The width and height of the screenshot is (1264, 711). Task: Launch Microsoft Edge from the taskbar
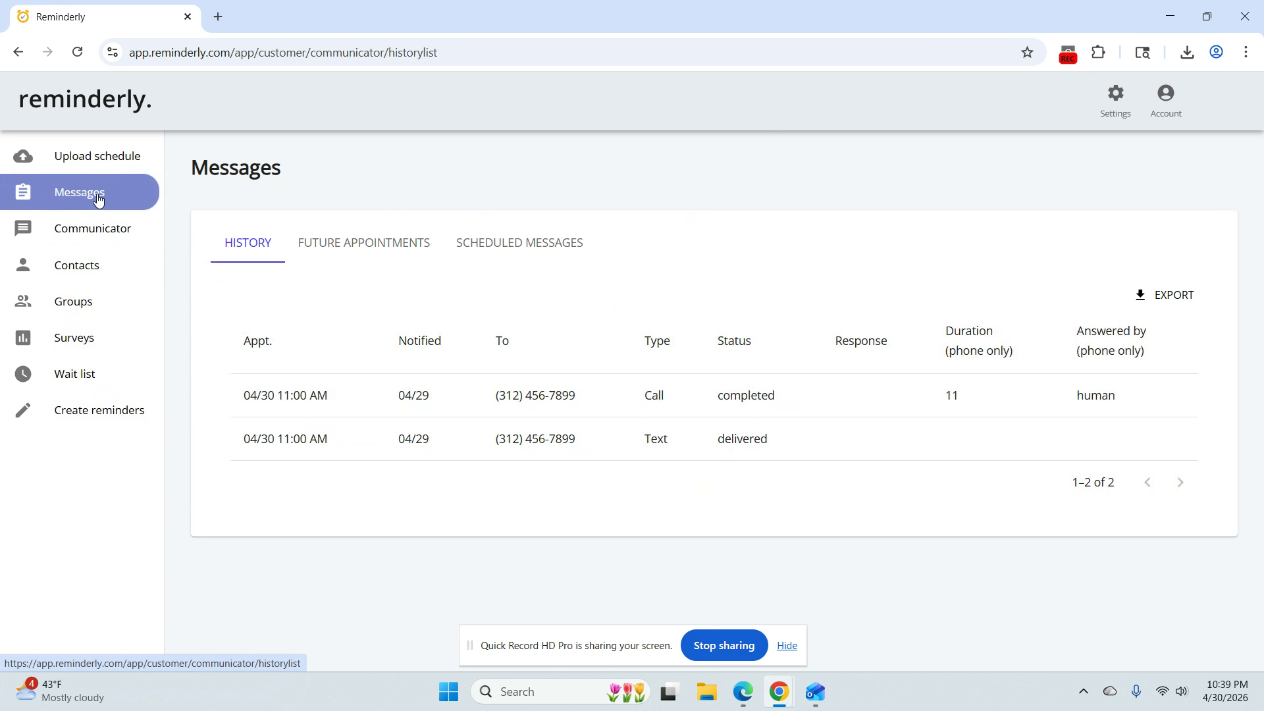click(x=743, y=692)
